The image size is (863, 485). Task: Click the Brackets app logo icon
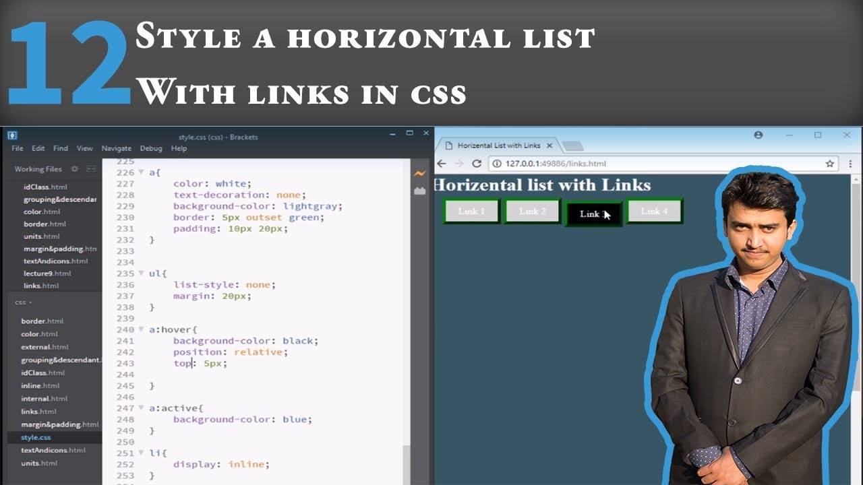[12, 135]
